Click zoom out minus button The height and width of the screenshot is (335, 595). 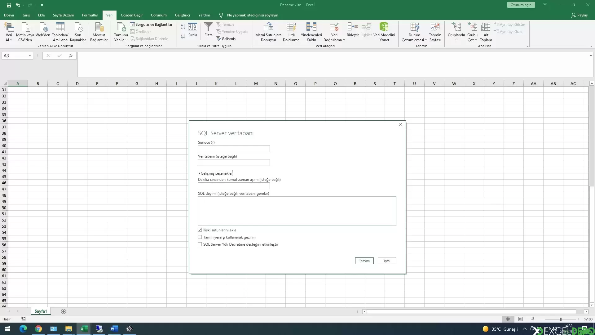coord(542,319)
